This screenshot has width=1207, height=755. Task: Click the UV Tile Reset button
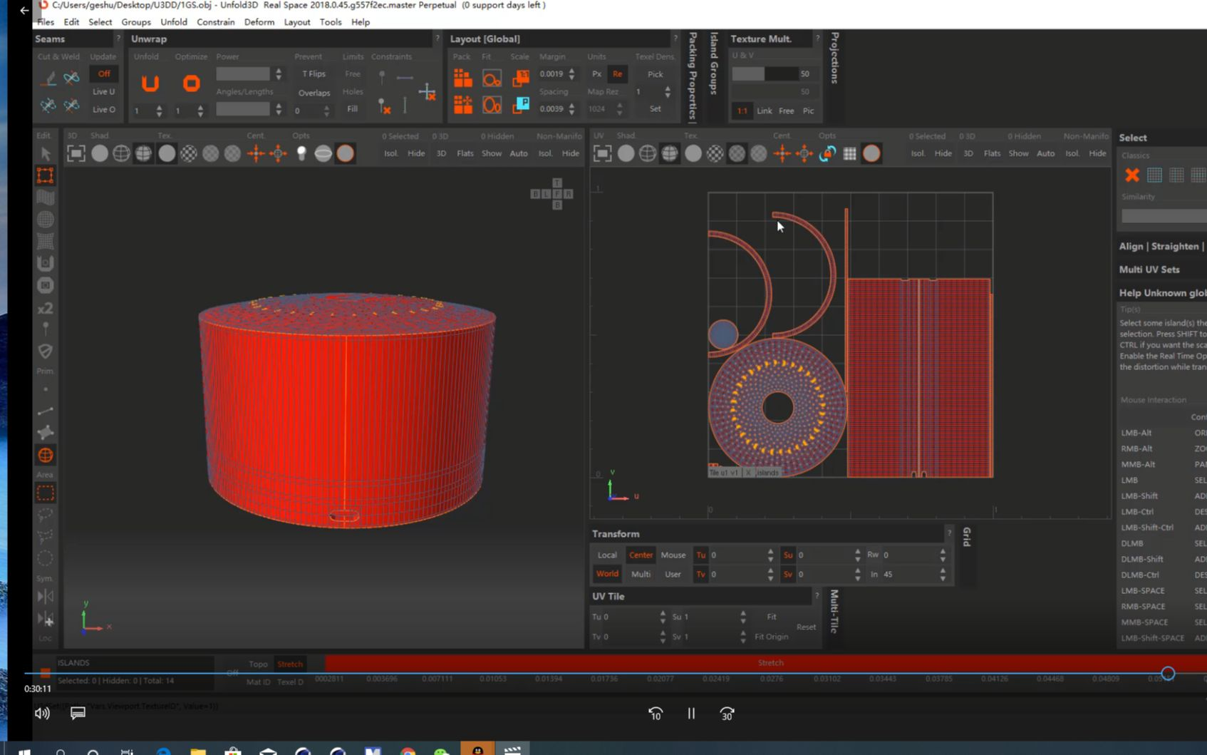[x=807, y=627]
